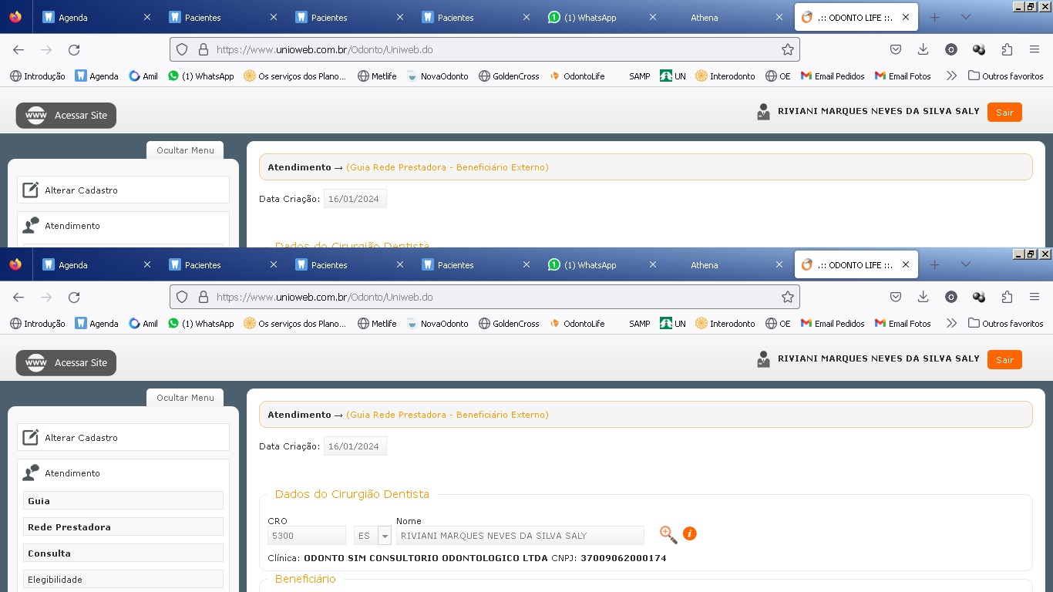Click the Alterar Cadastro edit icon in lower sidebar

tap(30, 438)
